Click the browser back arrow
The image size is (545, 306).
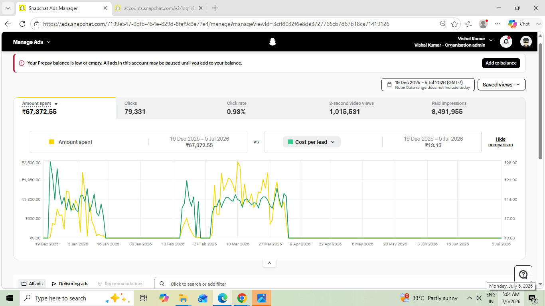tap(8, 24)
